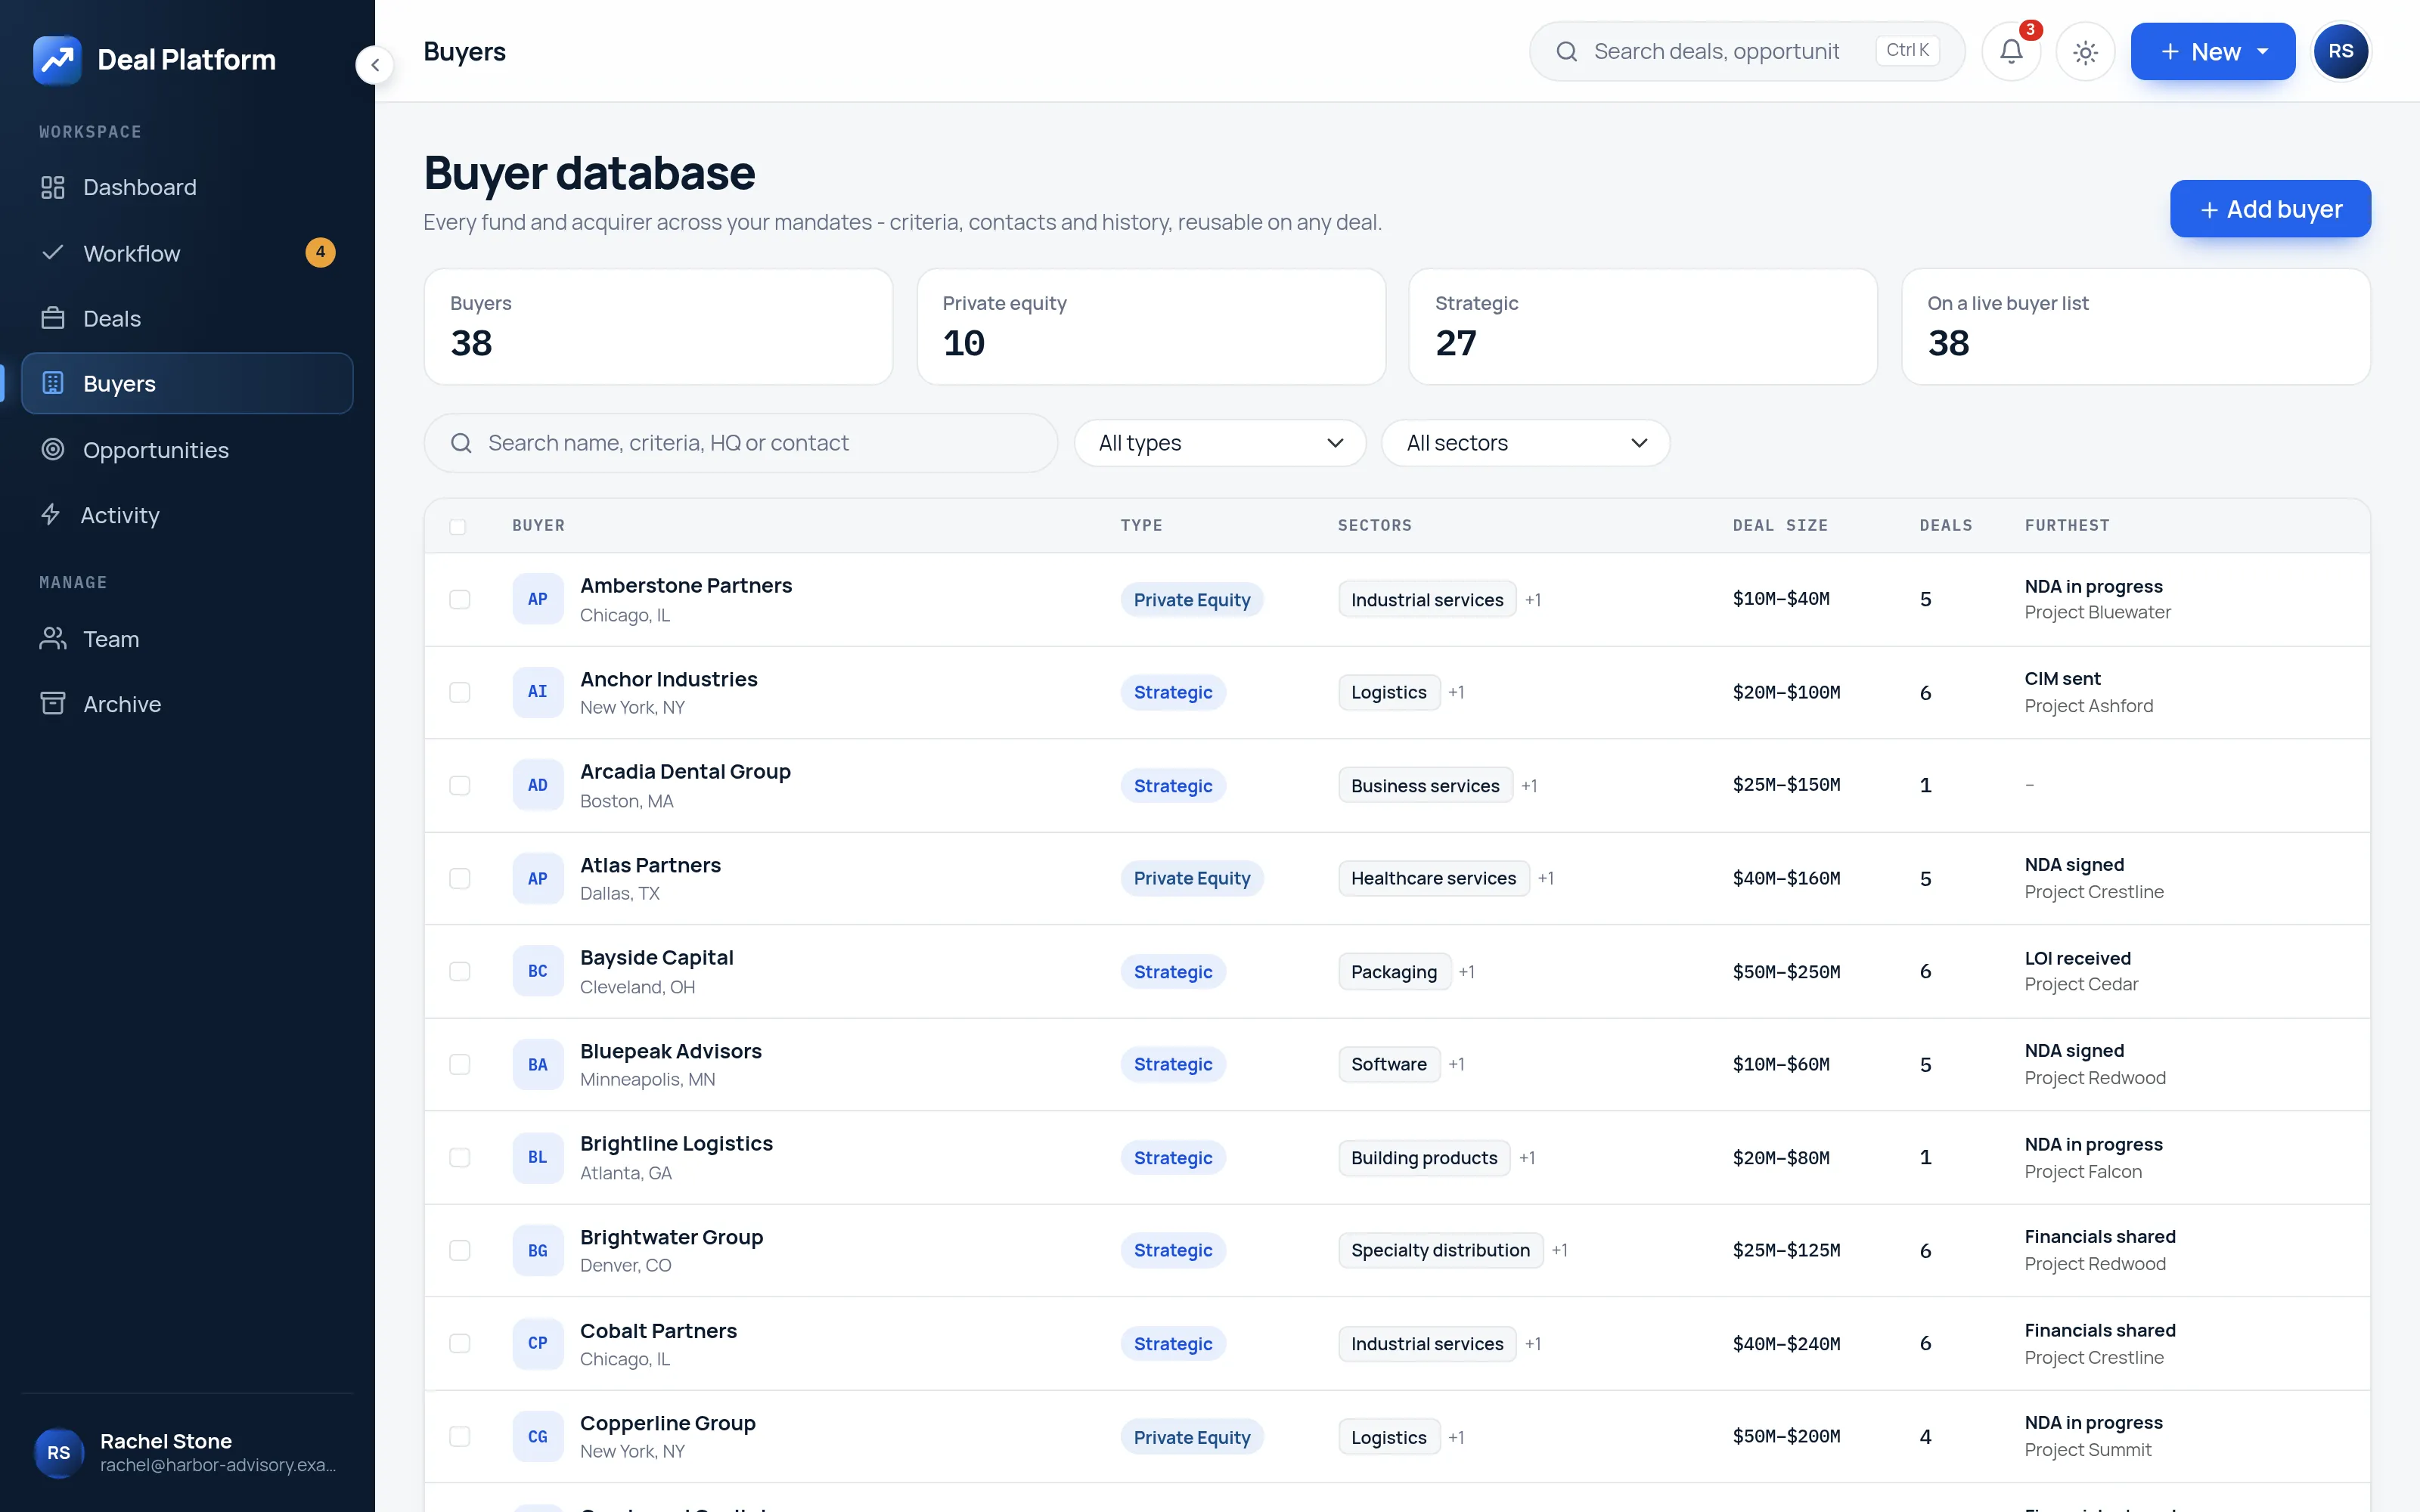The height and width of the screenshot is (1512, 2420).
Task: Open Amberstone Partners buyer name
Action: coord(686,585)
